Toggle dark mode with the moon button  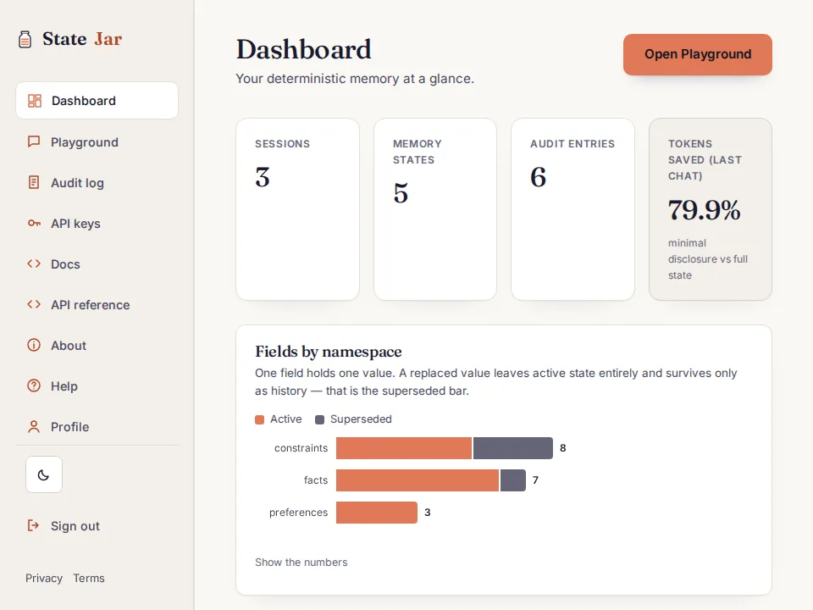(x=44, y=474)
